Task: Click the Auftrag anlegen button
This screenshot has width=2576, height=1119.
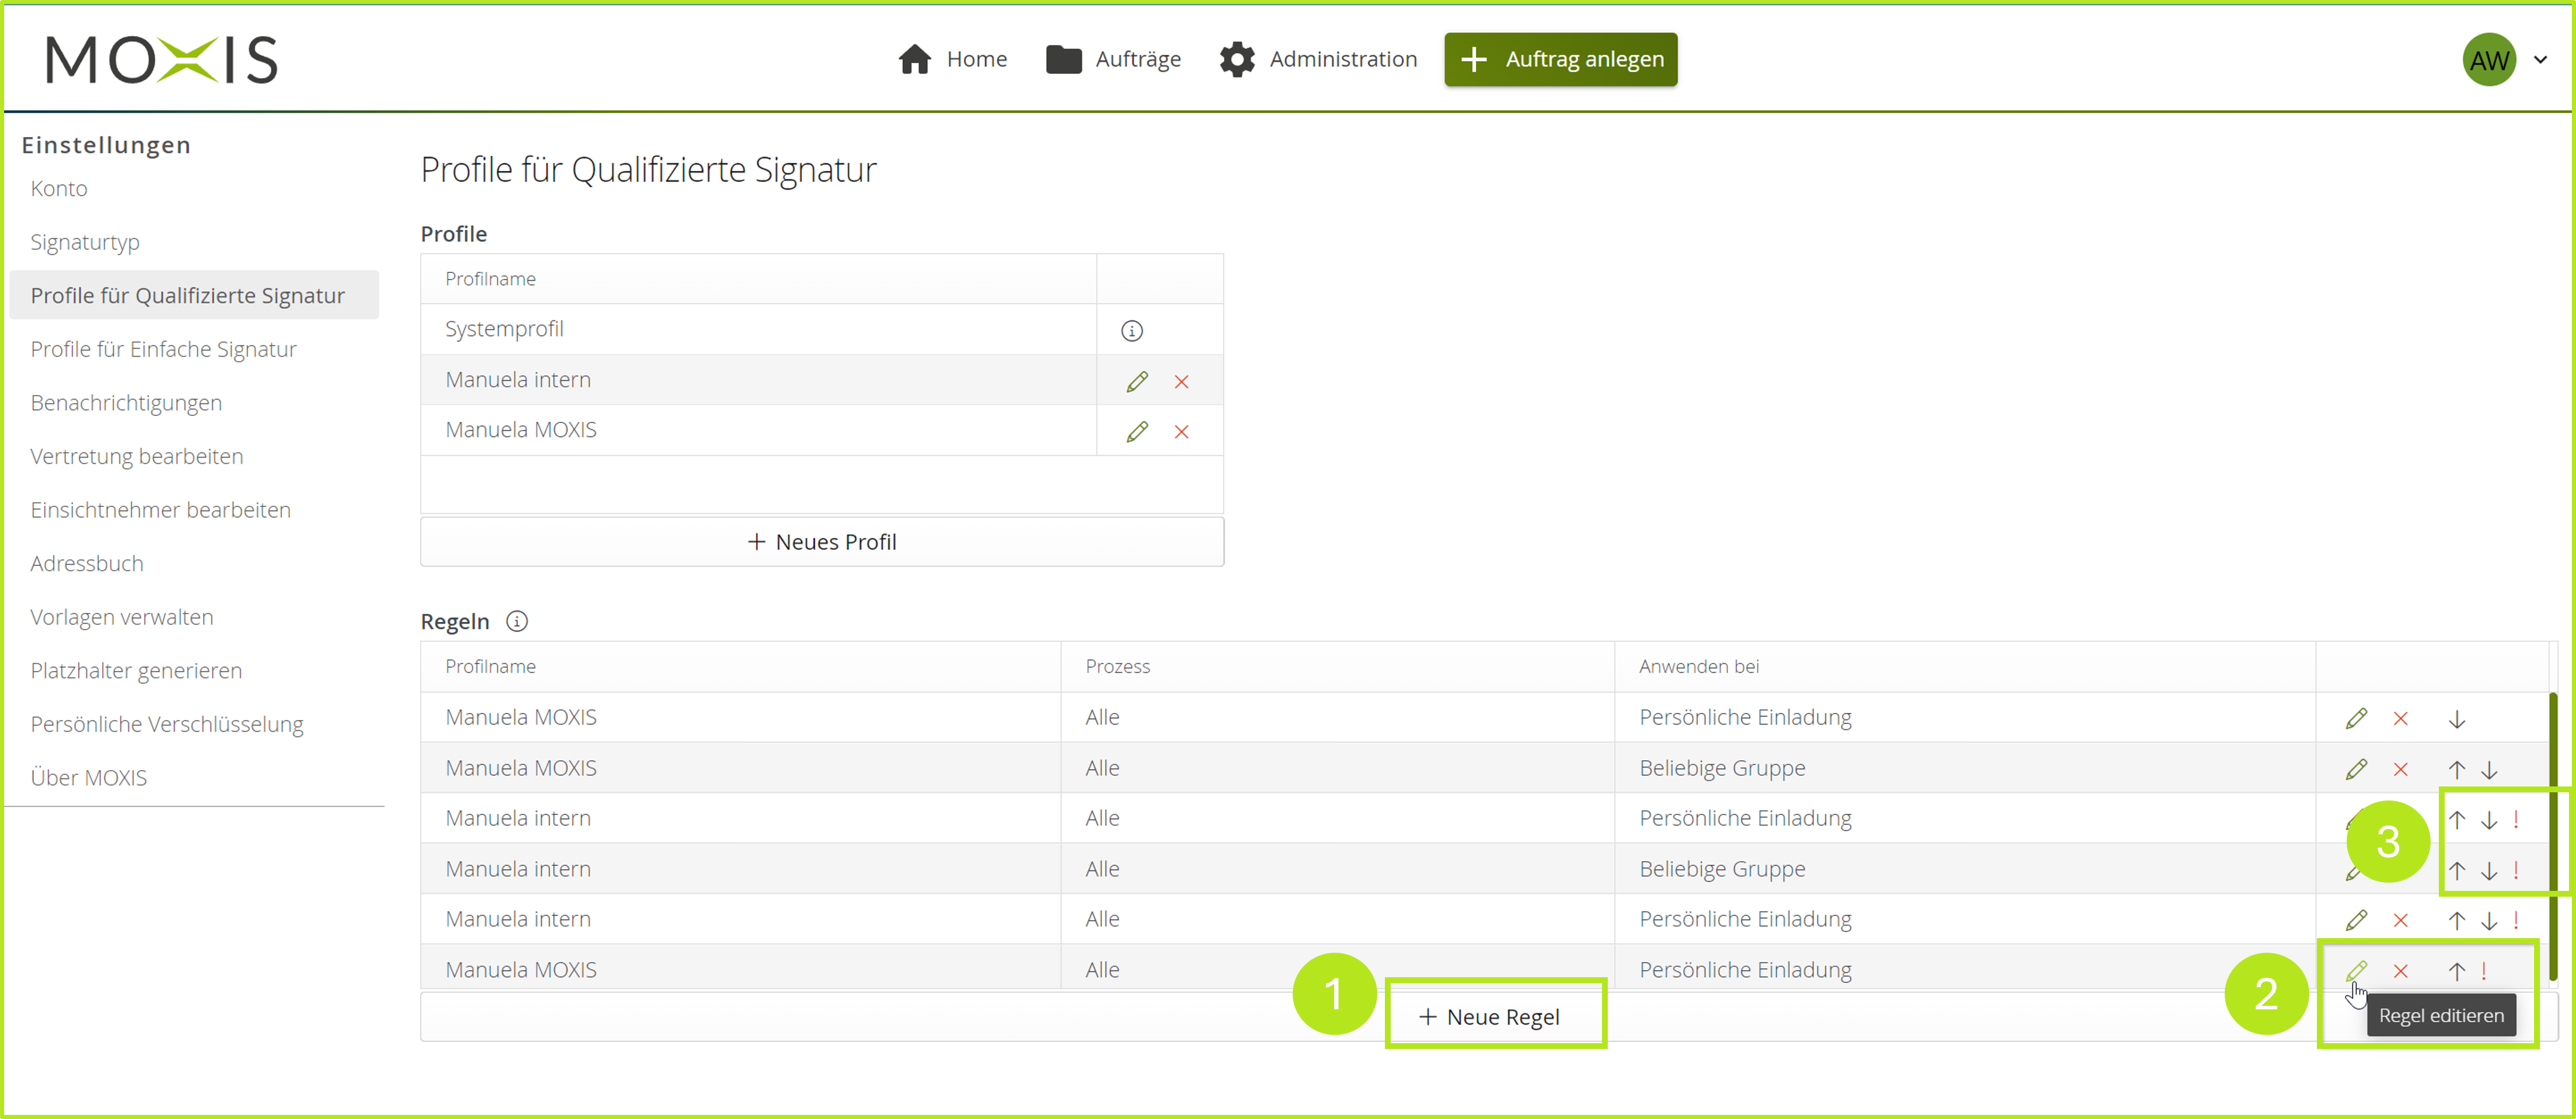Action: tap(1560, 59)
